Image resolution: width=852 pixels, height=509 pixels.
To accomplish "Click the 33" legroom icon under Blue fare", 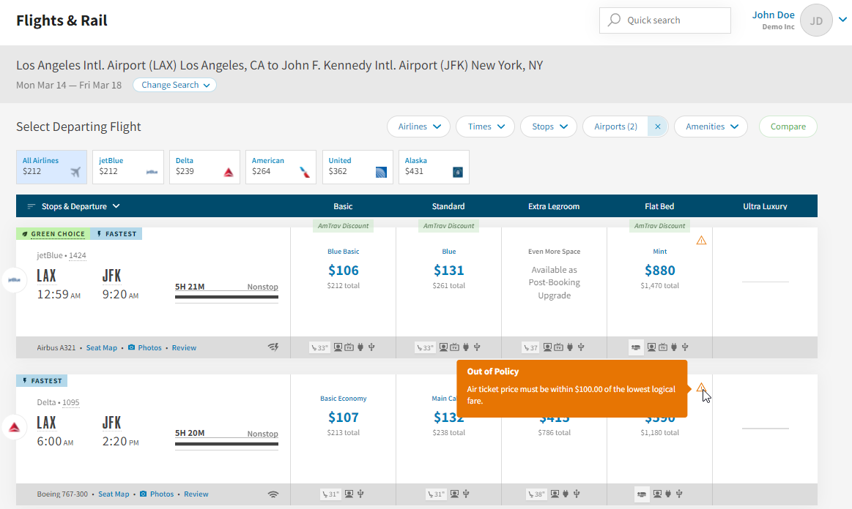I will pyautogui.click(x=425, y=348).
